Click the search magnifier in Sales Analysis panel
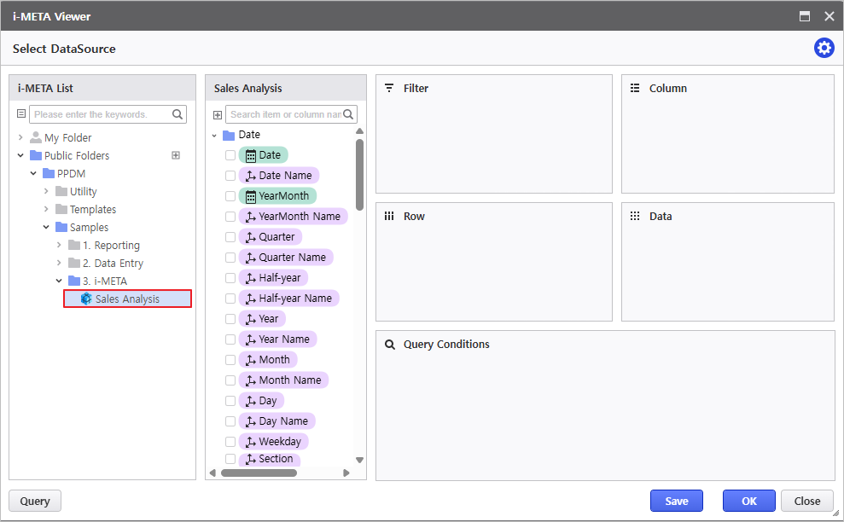844x522 pixels. pyautogui.click(x=349, y=114)
